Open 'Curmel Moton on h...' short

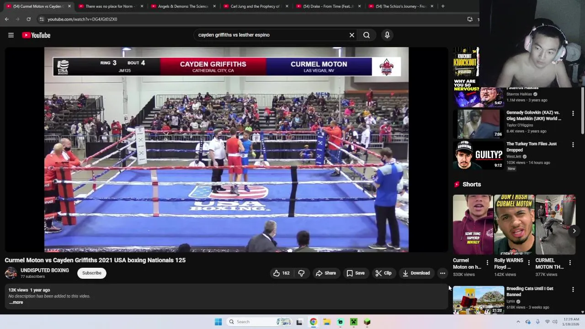pyautogui.click(x=473, y=224)
